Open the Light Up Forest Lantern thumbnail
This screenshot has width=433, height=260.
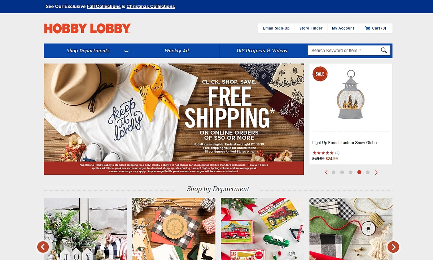click(350, 95)
